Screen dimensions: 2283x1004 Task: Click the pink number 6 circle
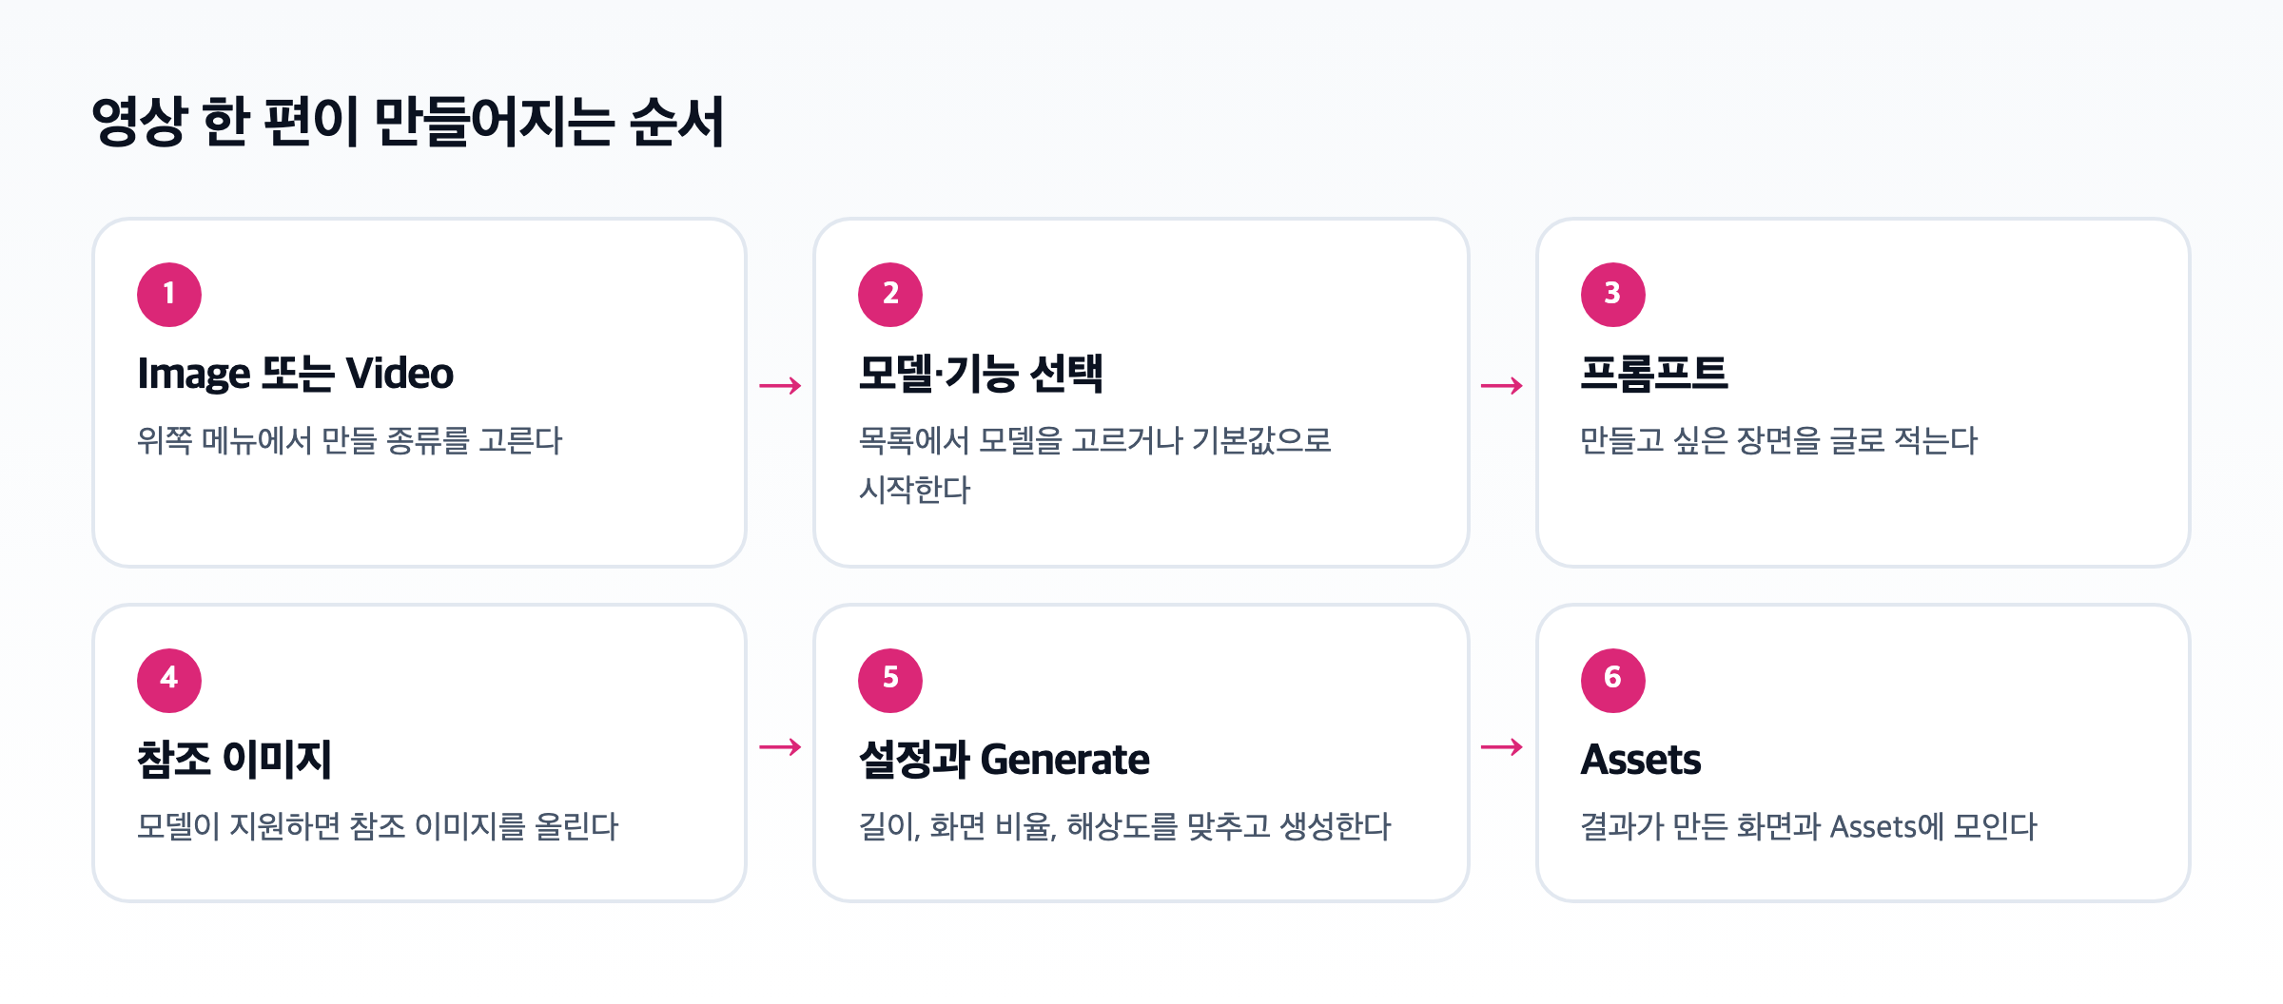coord(1613,681)
